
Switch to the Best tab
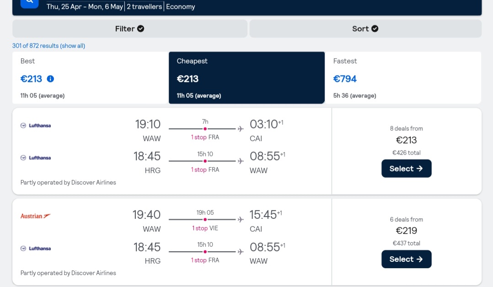pyautogui.click(x=90, y=78)
